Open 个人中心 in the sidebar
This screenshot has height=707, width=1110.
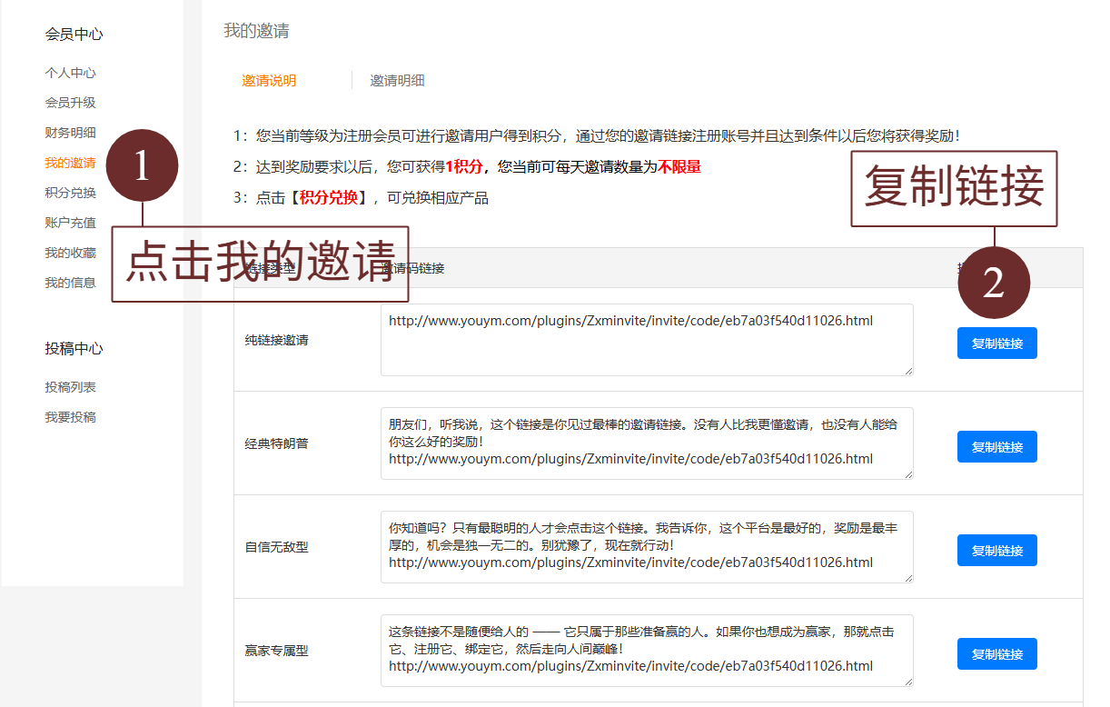pyautogui.click(x=71, y=73)
